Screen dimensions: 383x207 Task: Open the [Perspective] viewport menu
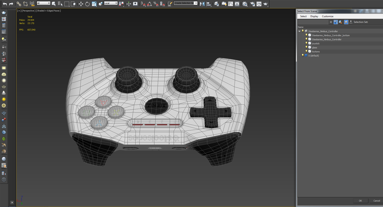28,11
